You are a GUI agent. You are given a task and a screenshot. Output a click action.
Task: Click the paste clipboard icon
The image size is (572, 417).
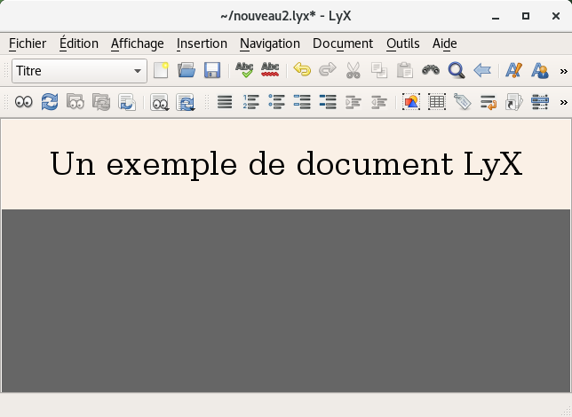[x=404, y=70]
